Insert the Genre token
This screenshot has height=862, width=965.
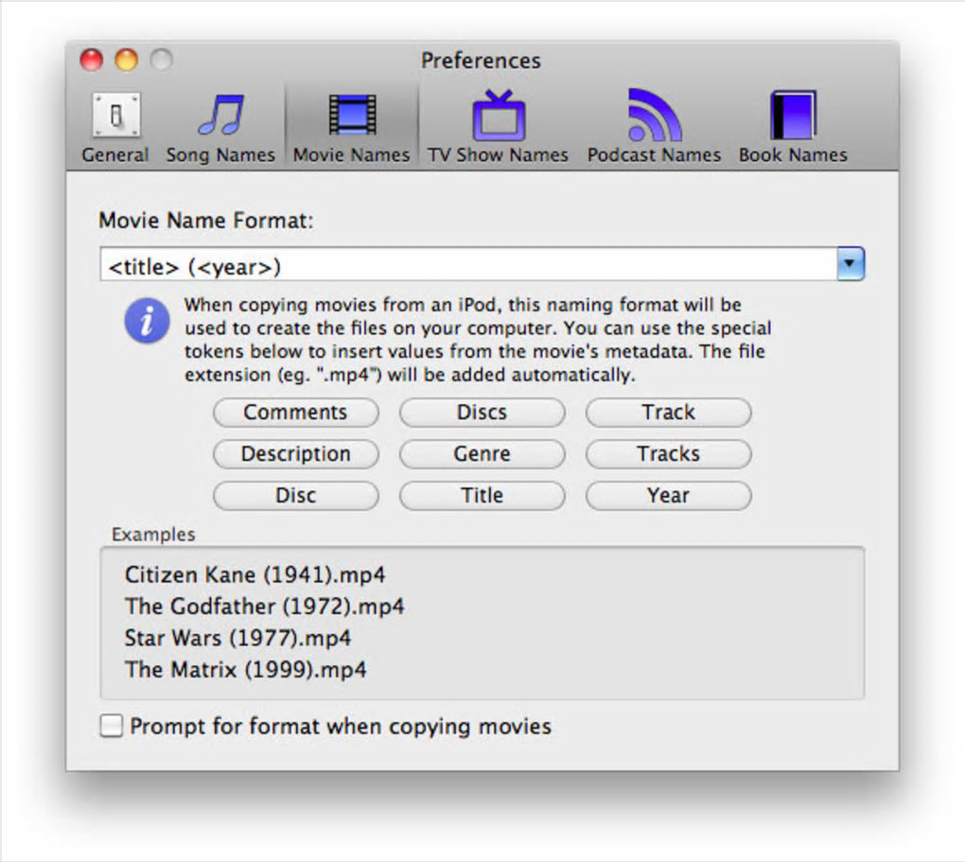(482, 454)
